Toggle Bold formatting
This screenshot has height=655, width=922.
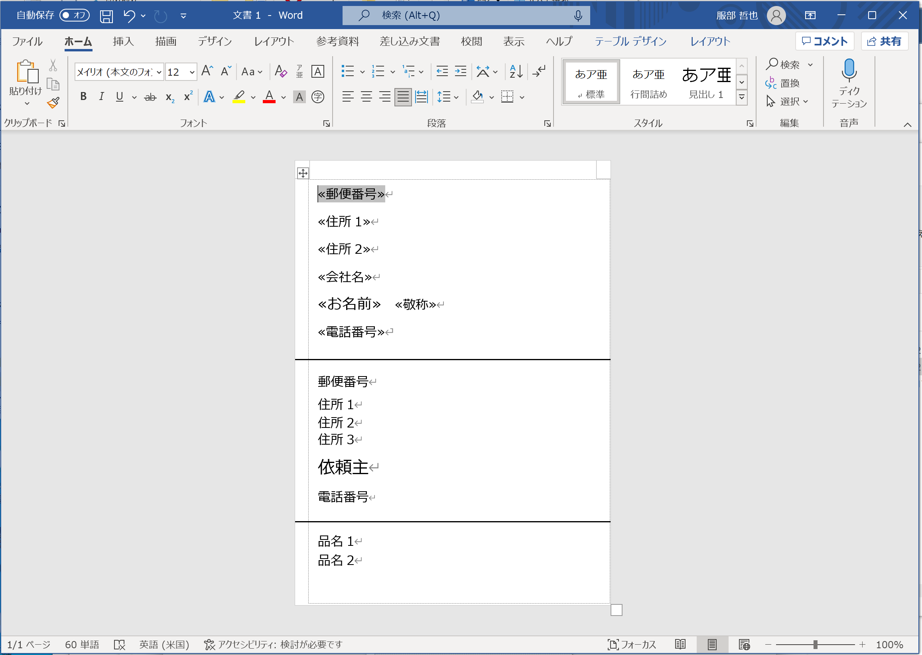(x=83, y=97)
